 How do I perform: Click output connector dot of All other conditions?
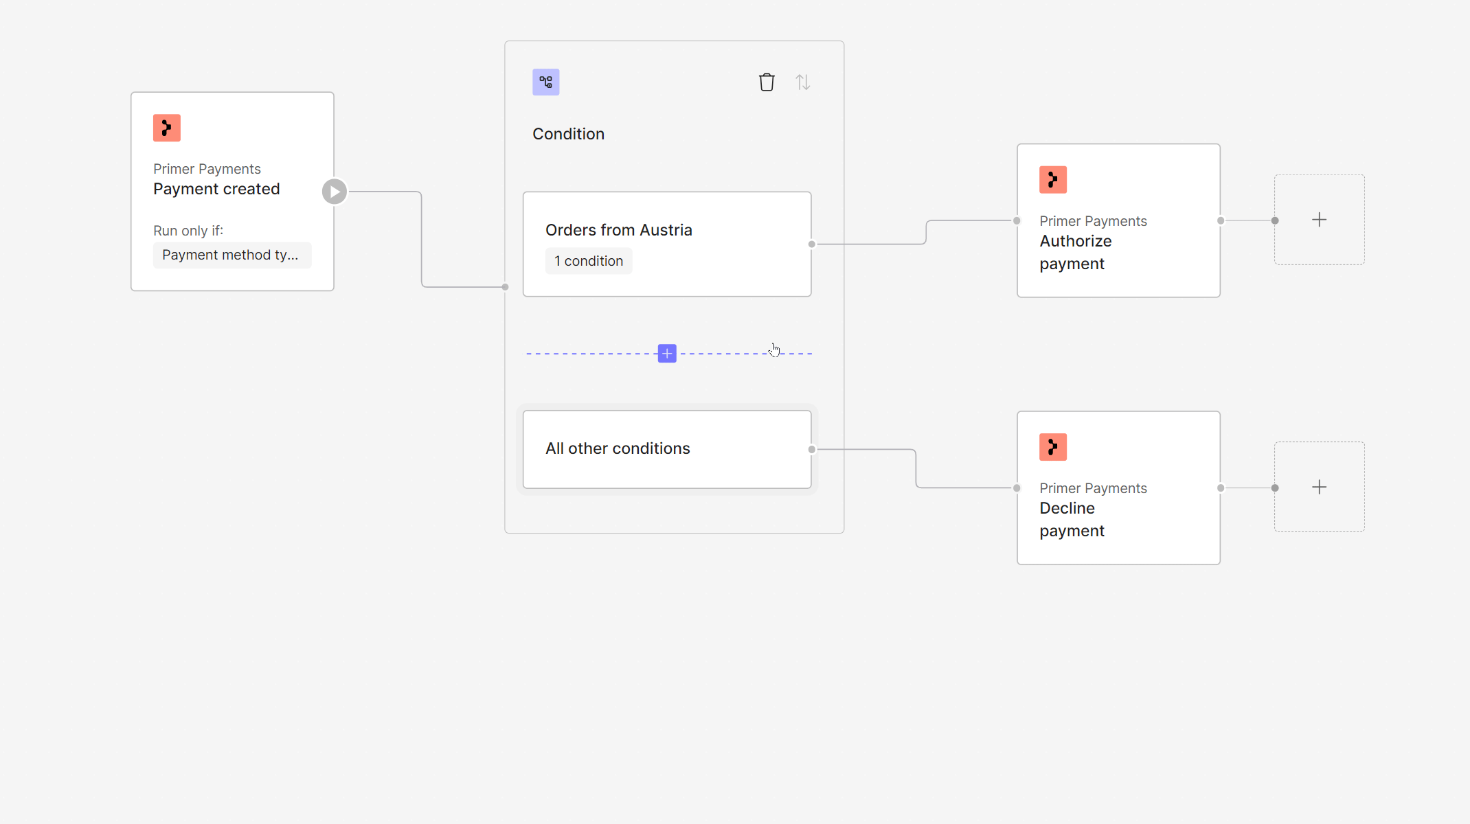pos(812,450)
